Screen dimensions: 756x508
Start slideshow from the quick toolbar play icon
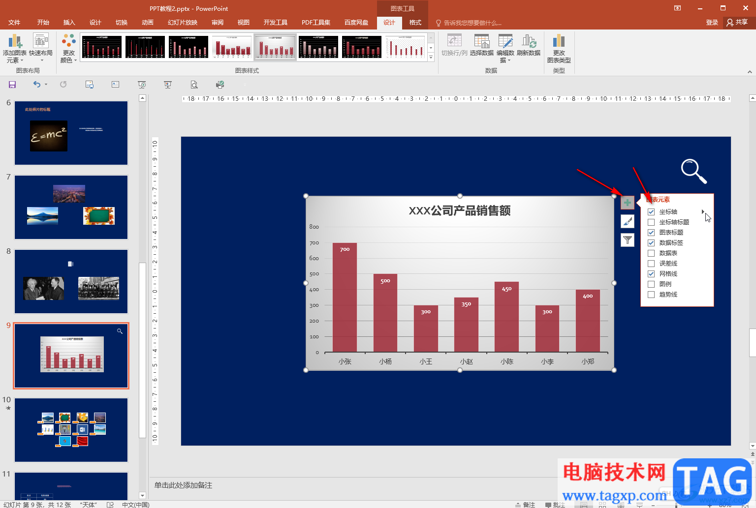click(x=142, y=85)
